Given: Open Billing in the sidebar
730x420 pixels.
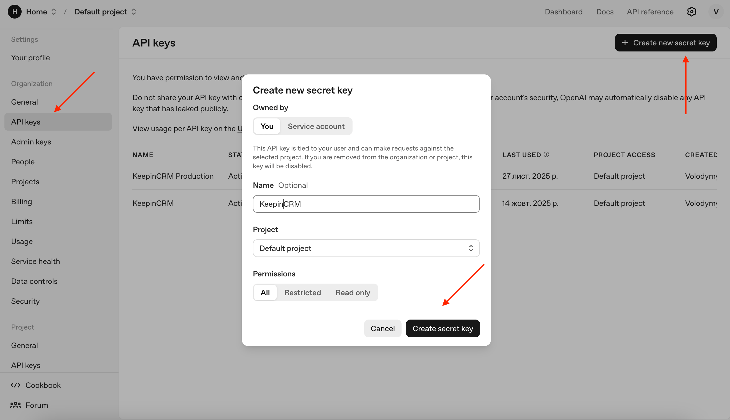Looking at the screenshot, I should click(x=21, y=201).
